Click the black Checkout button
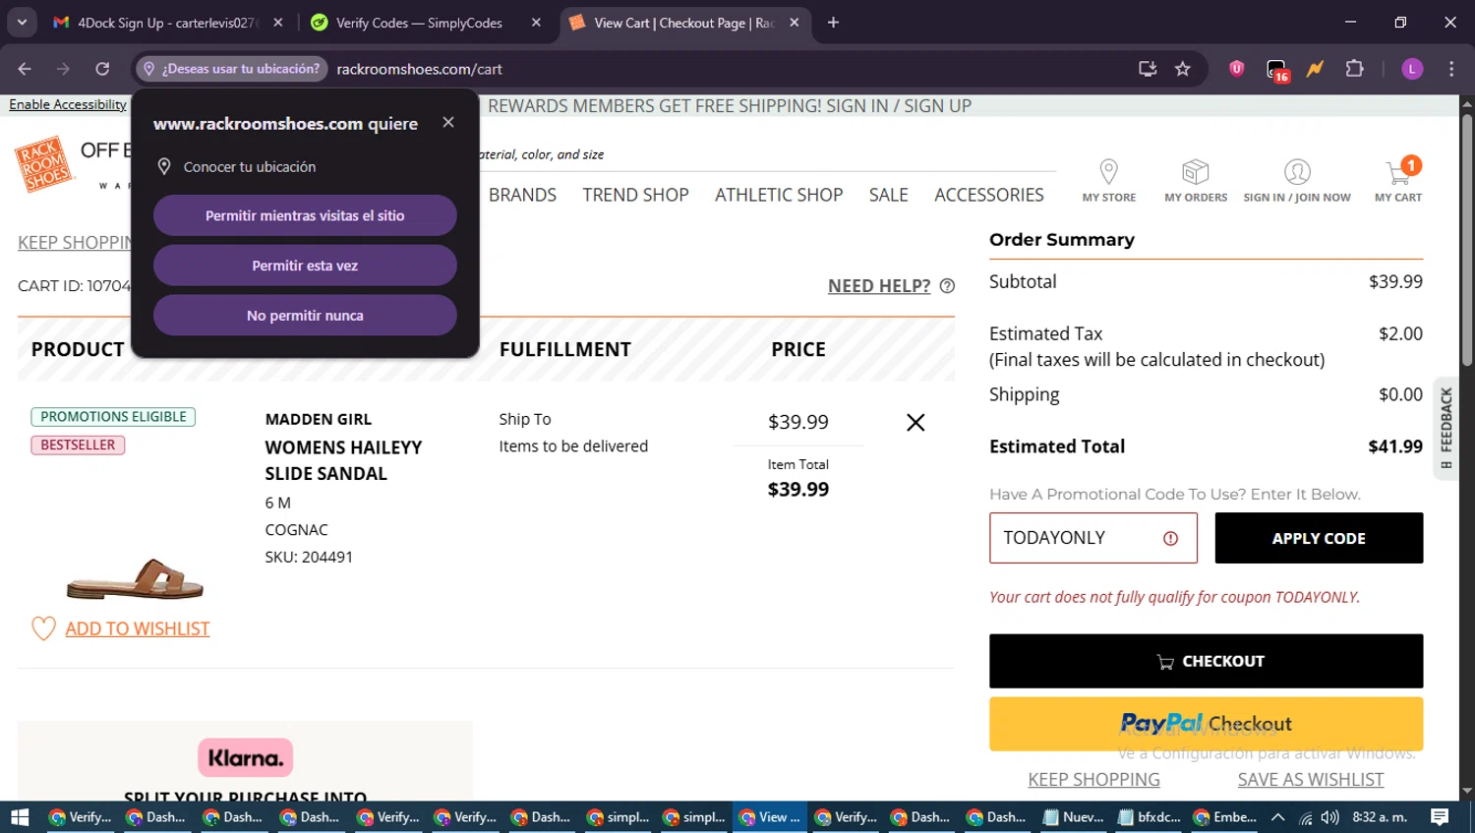 [1206, 661]
